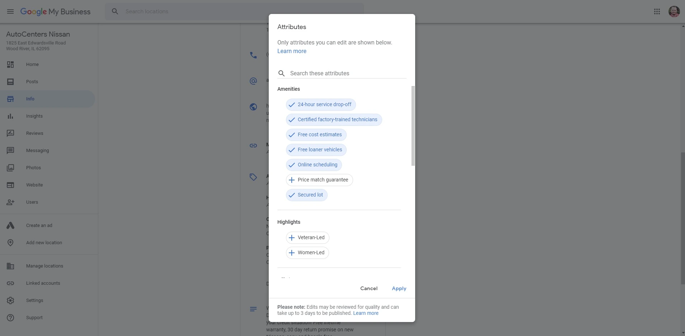Enable the Women-Led highlight chip
This screenshot has width=685, height=336.
tap(307, 253)
